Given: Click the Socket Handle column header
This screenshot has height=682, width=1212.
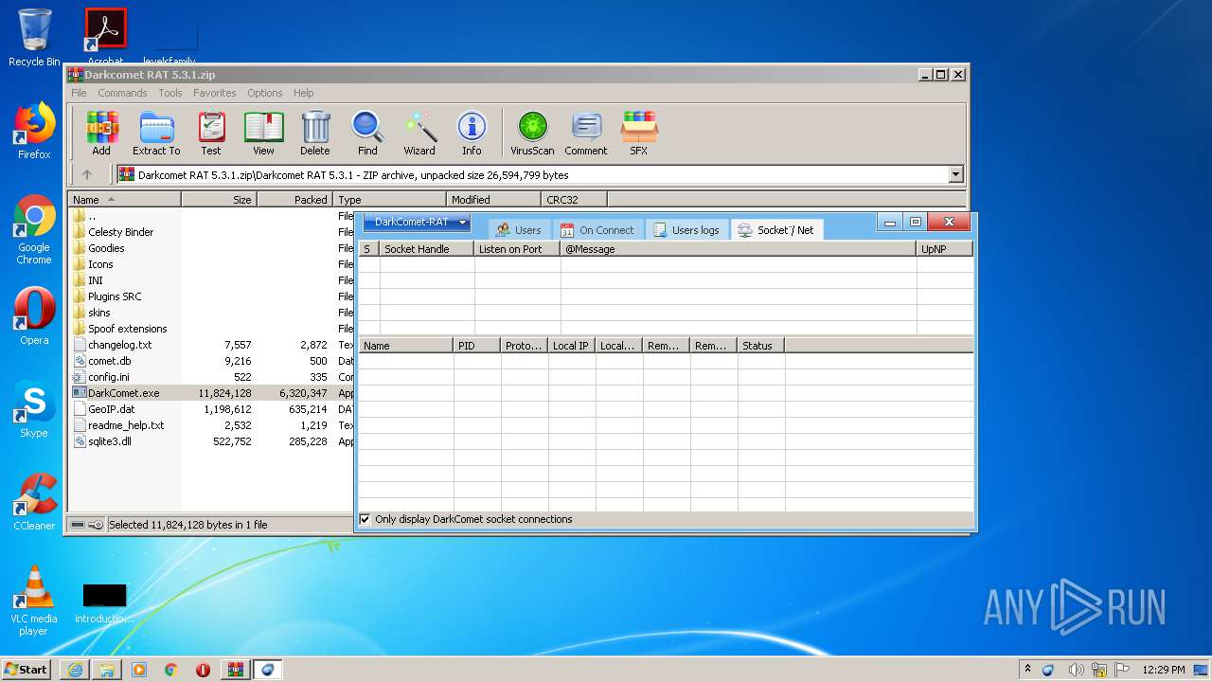Looking at the screenshot, I should [427, 249].
